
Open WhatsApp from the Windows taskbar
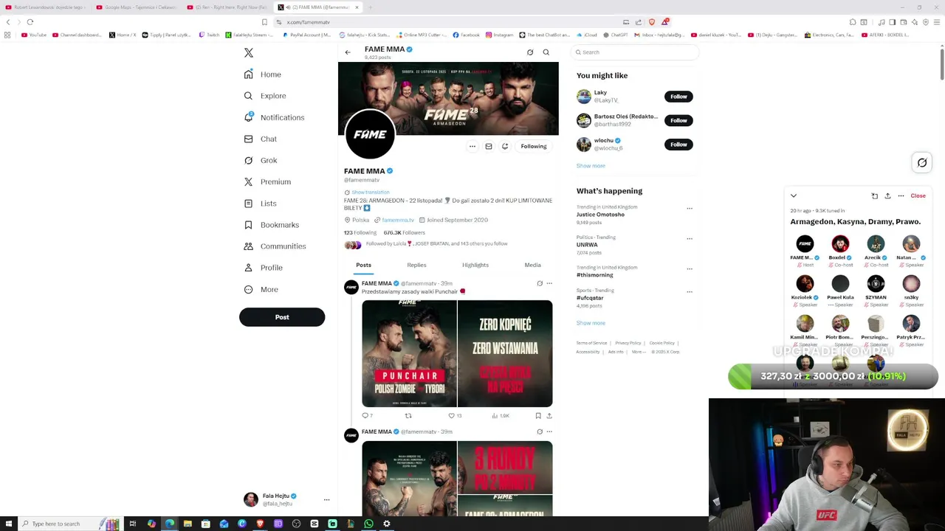click(x=368, y=524)
